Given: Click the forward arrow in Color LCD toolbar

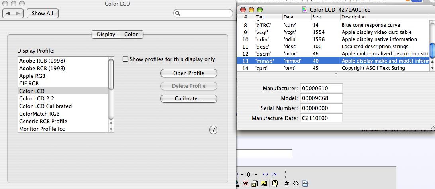Looking at the screenshot, I should tap(18, 13).
